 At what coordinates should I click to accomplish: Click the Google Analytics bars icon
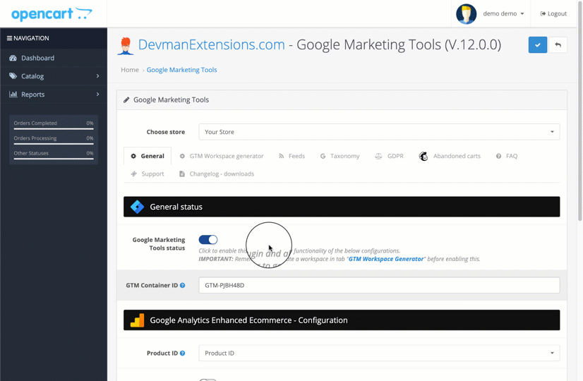point(137,320)
